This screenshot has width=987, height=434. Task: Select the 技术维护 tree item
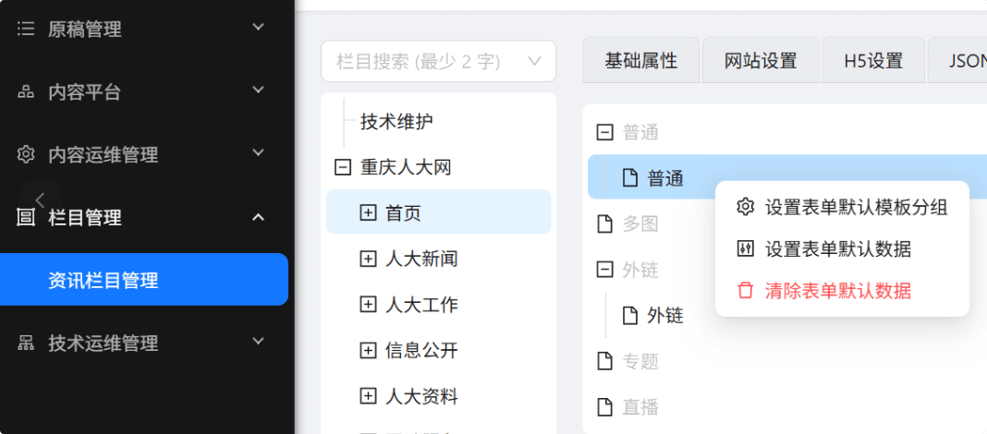point(396,122)
